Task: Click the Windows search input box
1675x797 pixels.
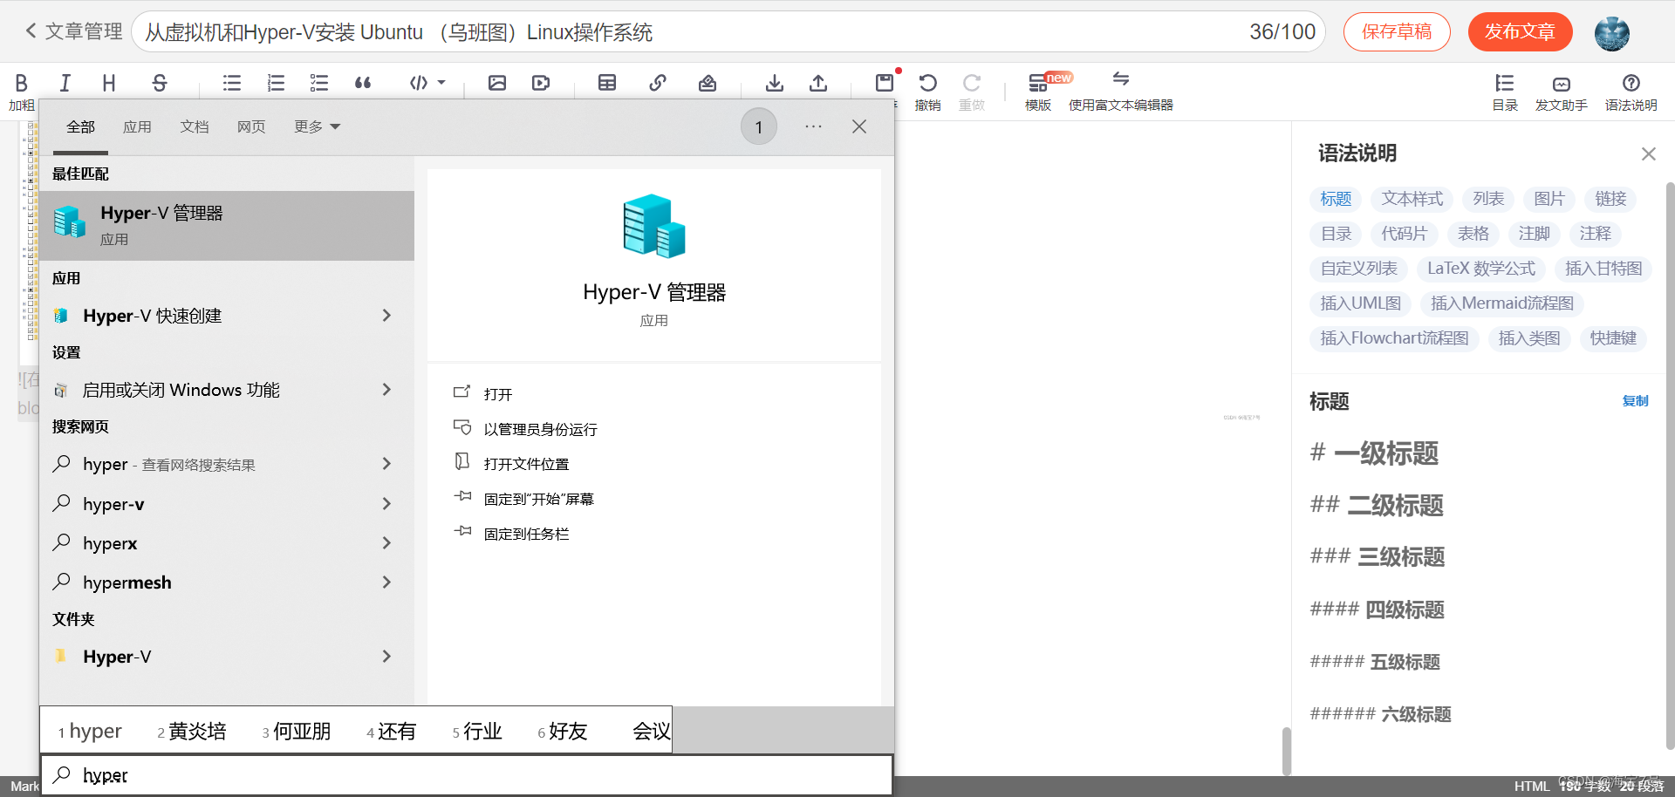Action: [467, 775]
